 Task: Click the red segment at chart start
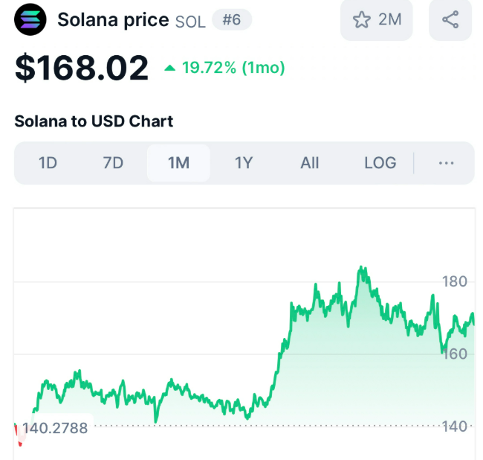tap(19, 435)
